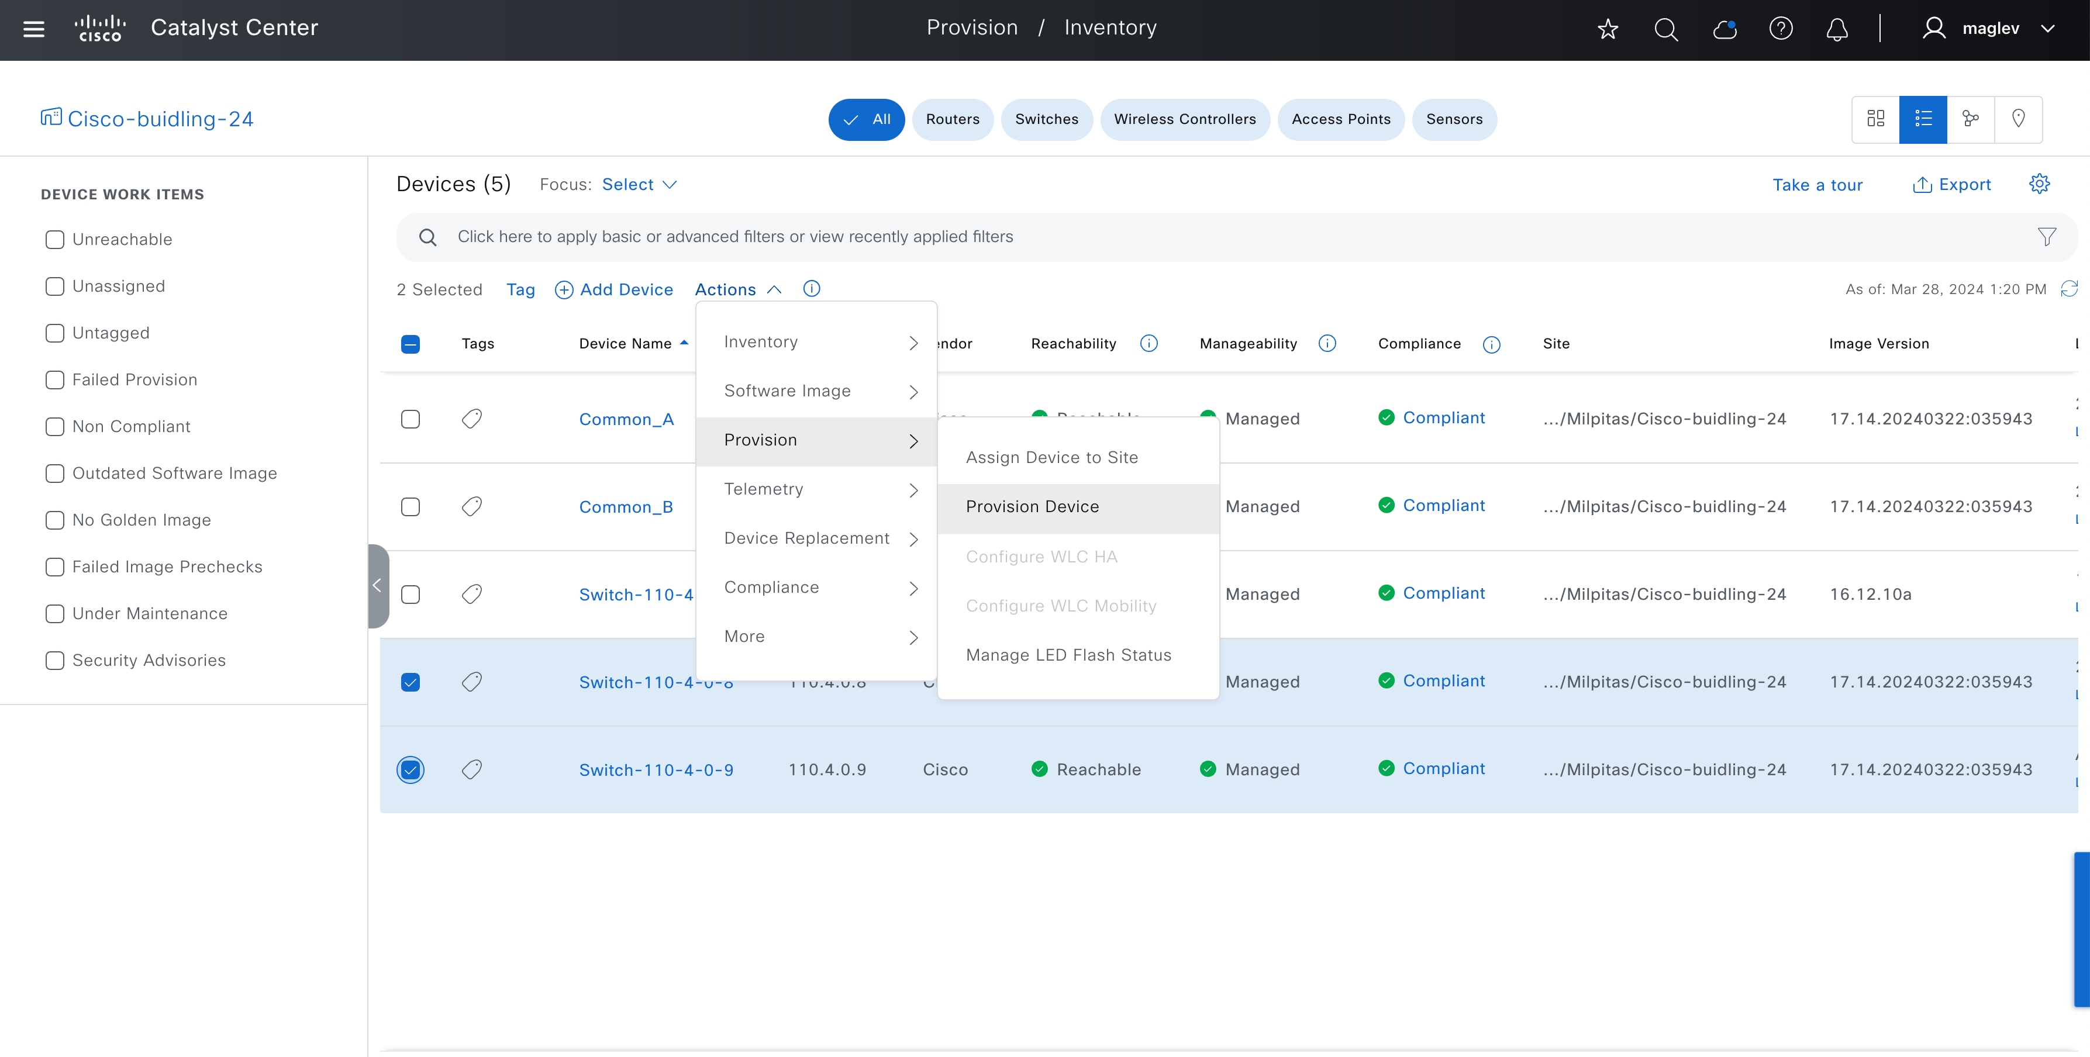Switch to map location view icon

pyautogui.click(x=2018, y=119)
